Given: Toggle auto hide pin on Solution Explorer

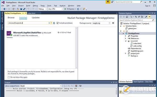Looking at the screenshot, I should point(152,13).
